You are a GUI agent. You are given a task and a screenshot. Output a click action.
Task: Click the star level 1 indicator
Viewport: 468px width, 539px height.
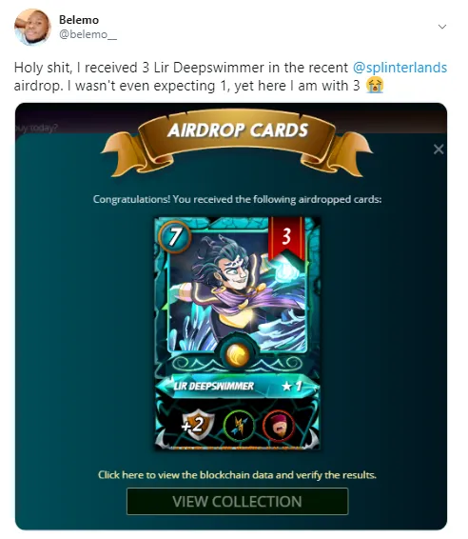292,387
